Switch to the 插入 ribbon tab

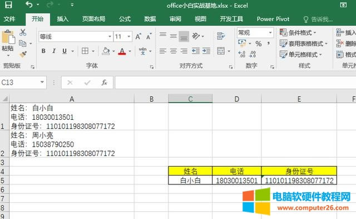[x=62, y=19]
